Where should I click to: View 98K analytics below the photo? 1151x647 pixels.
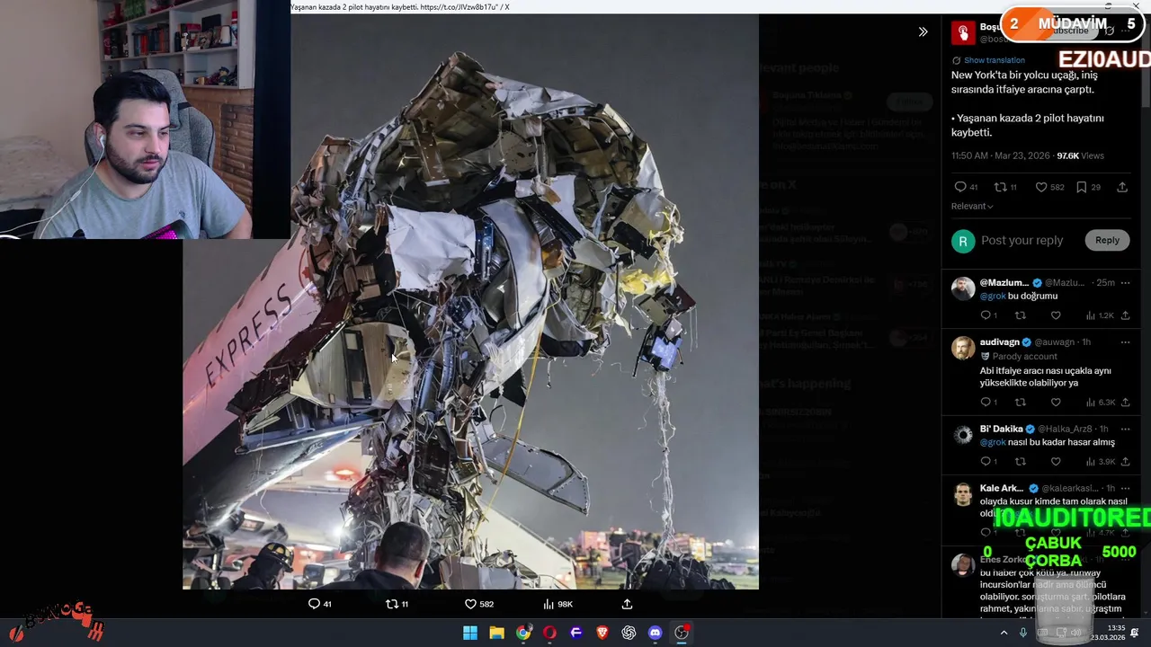pyautogui.click(x=558, y=604)
